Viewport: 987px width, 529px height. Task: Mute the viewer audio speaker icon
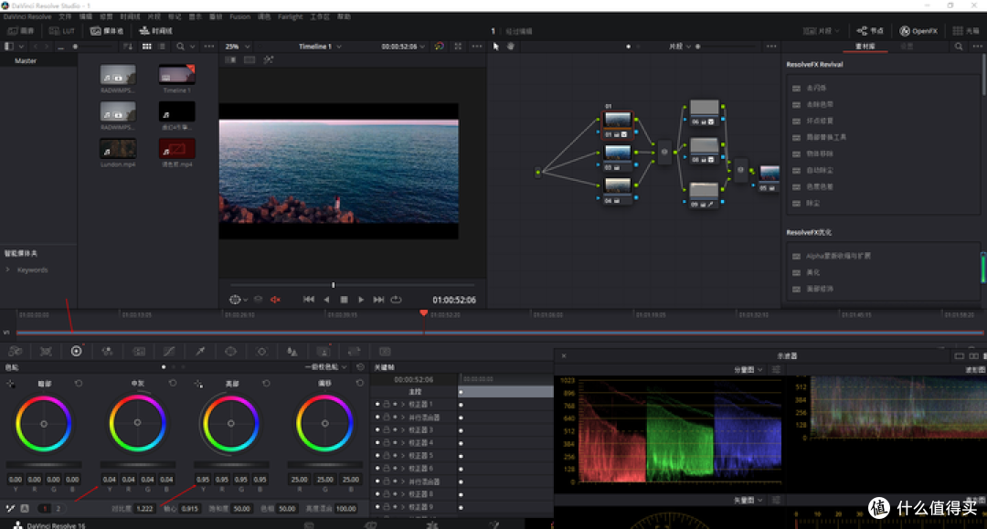pyautogui.click(x=275, y=300)
